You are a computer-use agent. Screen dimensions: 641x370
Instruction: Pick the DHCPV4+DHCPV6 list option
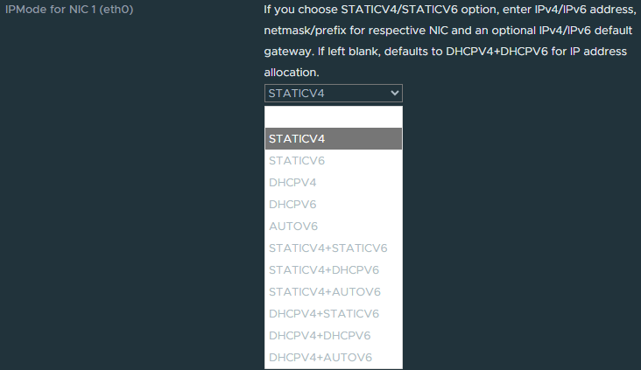pyautogui.click(x=333, y=335)
